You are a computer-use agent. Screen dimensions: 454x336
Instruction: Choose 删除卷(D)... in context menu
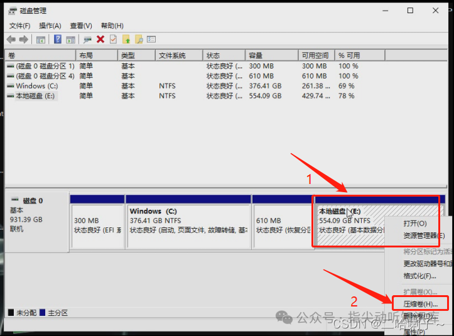click(x=421, y=316)
